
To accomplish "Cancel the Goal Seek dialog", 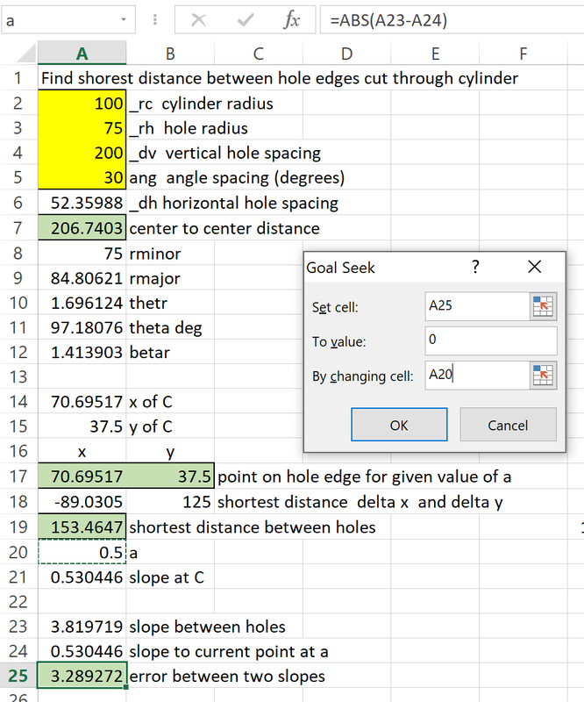I will point(508,426).
